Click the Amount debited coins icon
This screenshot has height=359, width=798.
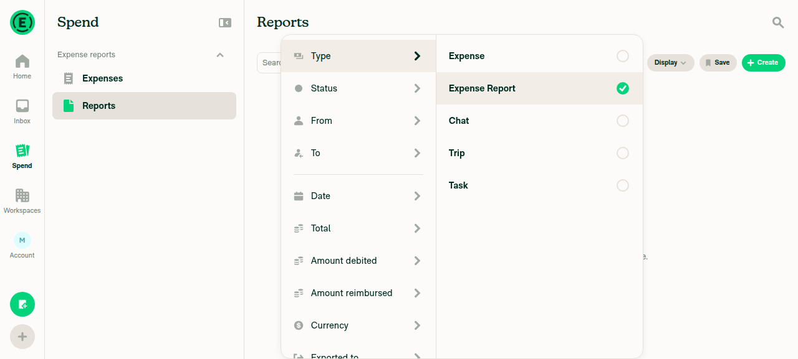coord(299,261)
